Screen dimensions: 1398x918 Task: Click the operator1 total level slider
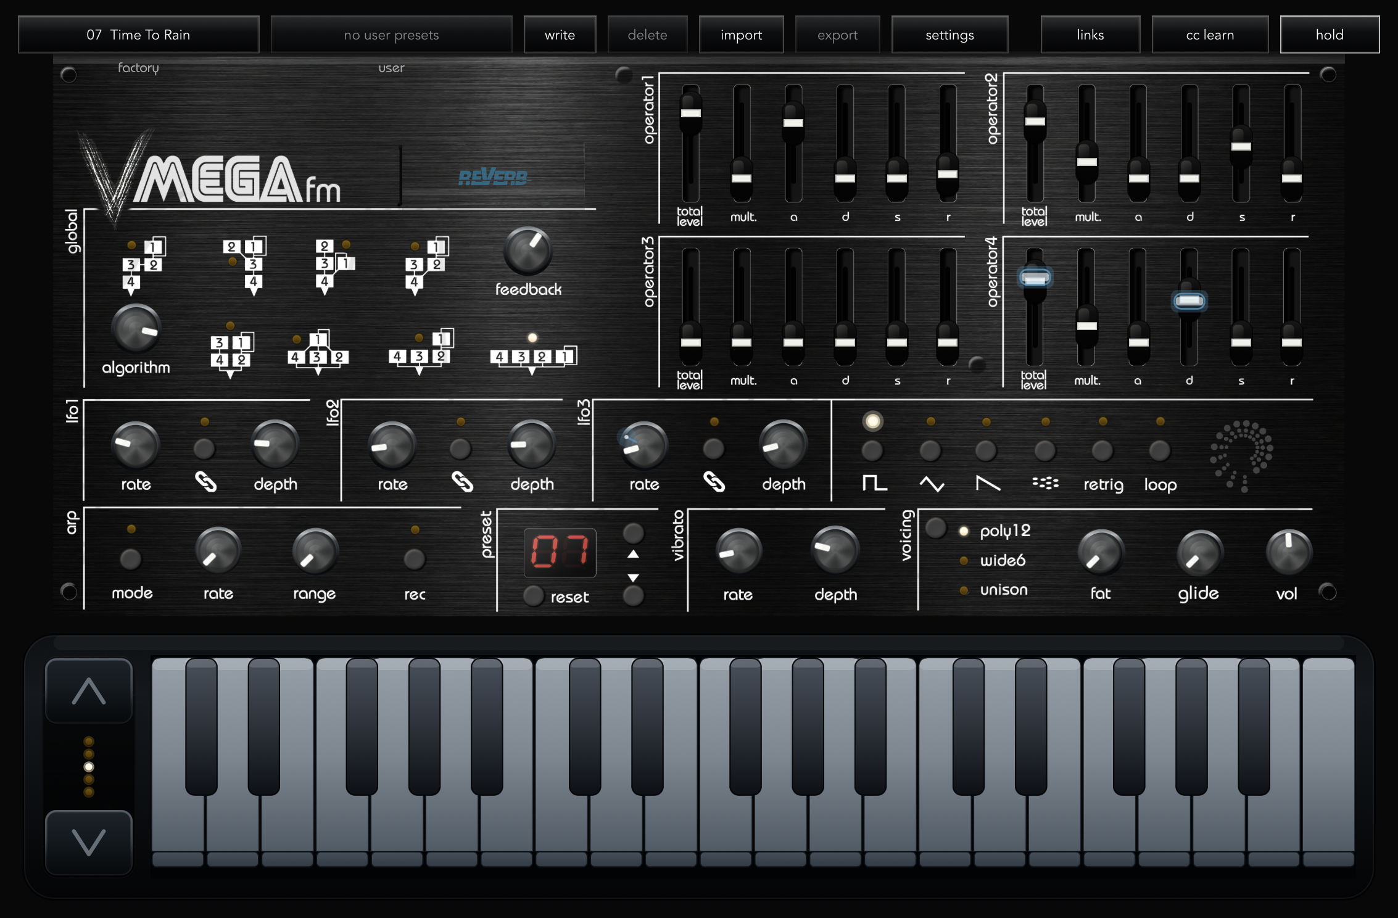(x=691, y=113)
